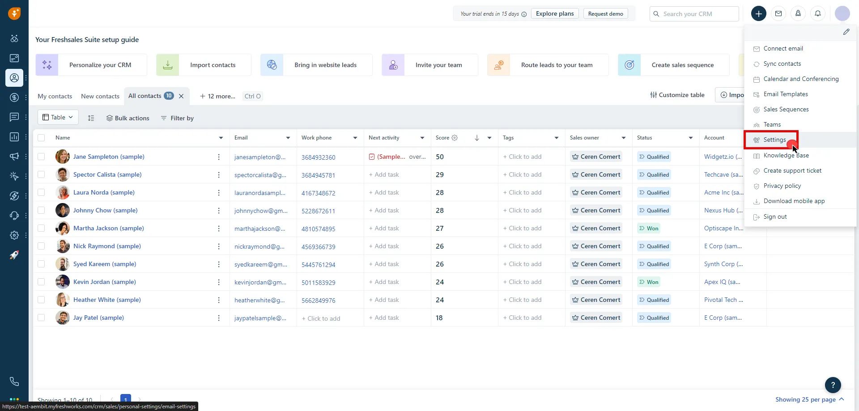Open the Contacts panel in the left sidebar
Viewport: 859px width, 411px height.
point(14,77)
